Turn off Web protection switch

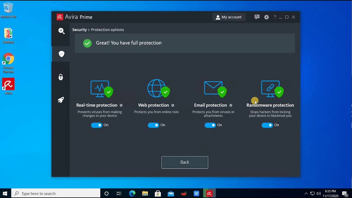(153, 125)
